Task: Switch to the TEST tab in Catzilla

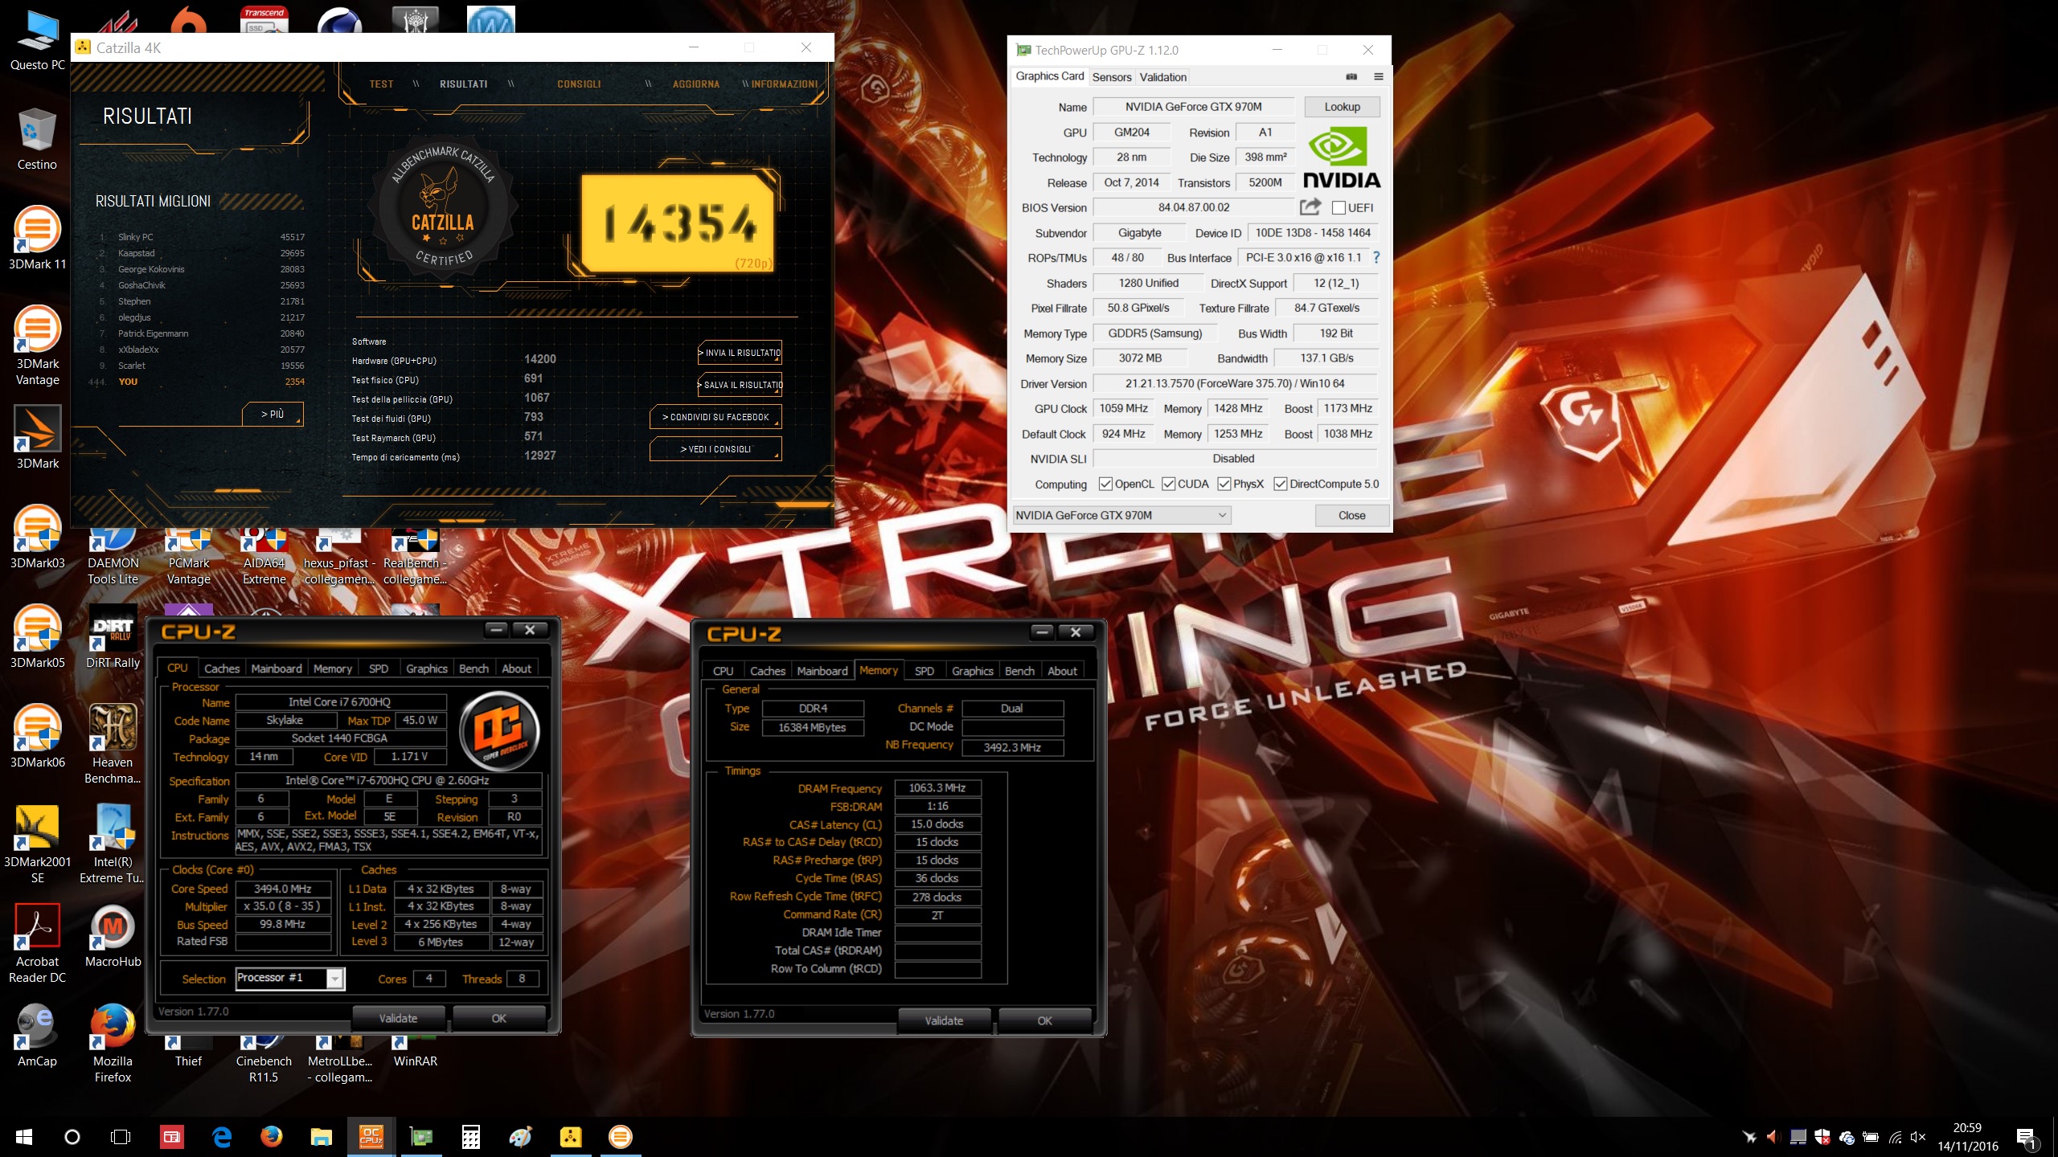Action: [x=382, y=84]
